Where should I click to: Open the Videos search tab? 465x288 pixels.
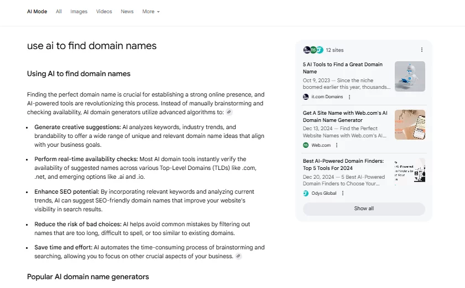click(104, 12)
